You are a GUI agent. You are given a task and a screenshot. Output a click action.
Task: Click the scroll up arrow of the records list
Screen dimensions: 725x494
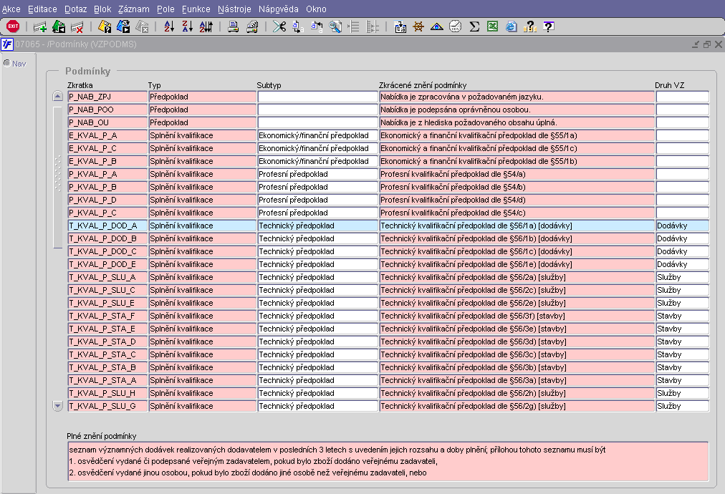tap(58, 96)
